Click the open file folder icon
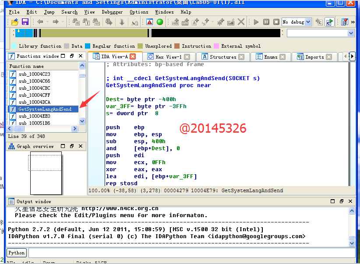 [14, 22]
